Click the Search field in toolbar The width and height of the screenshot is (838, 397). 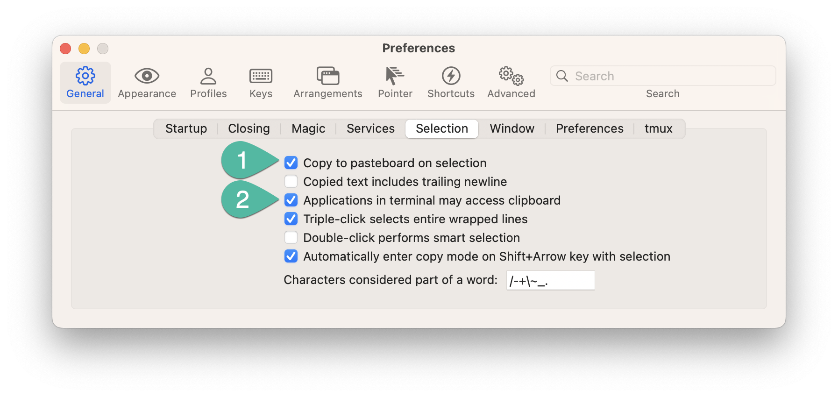(x=663, y=76)
